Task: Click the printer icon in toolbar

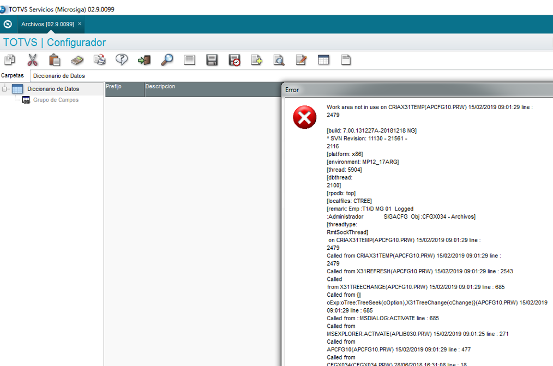Action: click(99, 60)
